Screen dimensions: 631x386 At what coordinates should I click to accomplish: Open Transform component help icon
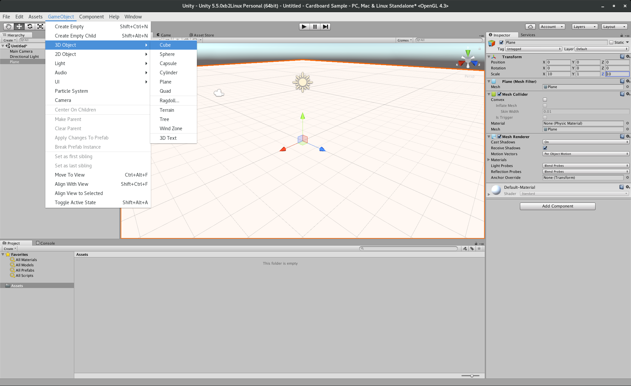coord(622,57)
